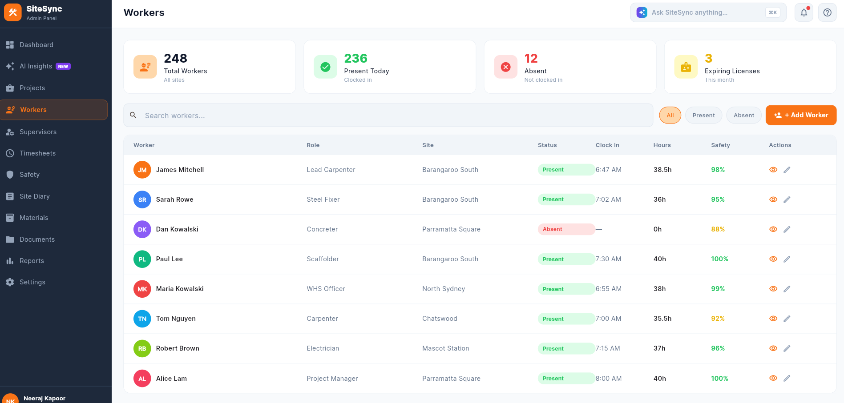Open Supervisors in the sidebar

tap(54, 132)
